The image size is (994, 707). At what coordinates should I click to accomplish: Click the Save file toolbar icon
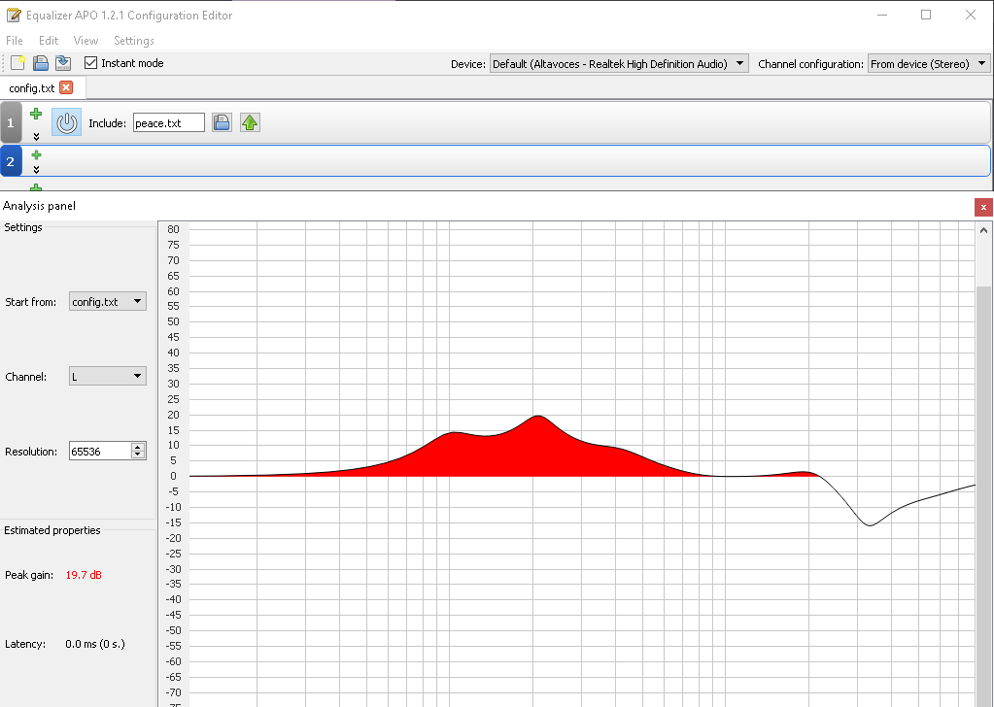pyautogui.click(x=41, y=63)
